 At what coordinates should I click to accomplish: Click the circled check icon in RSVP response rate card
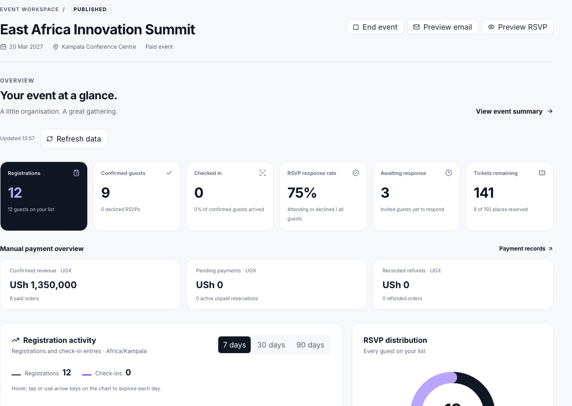[x=356, y=173]
